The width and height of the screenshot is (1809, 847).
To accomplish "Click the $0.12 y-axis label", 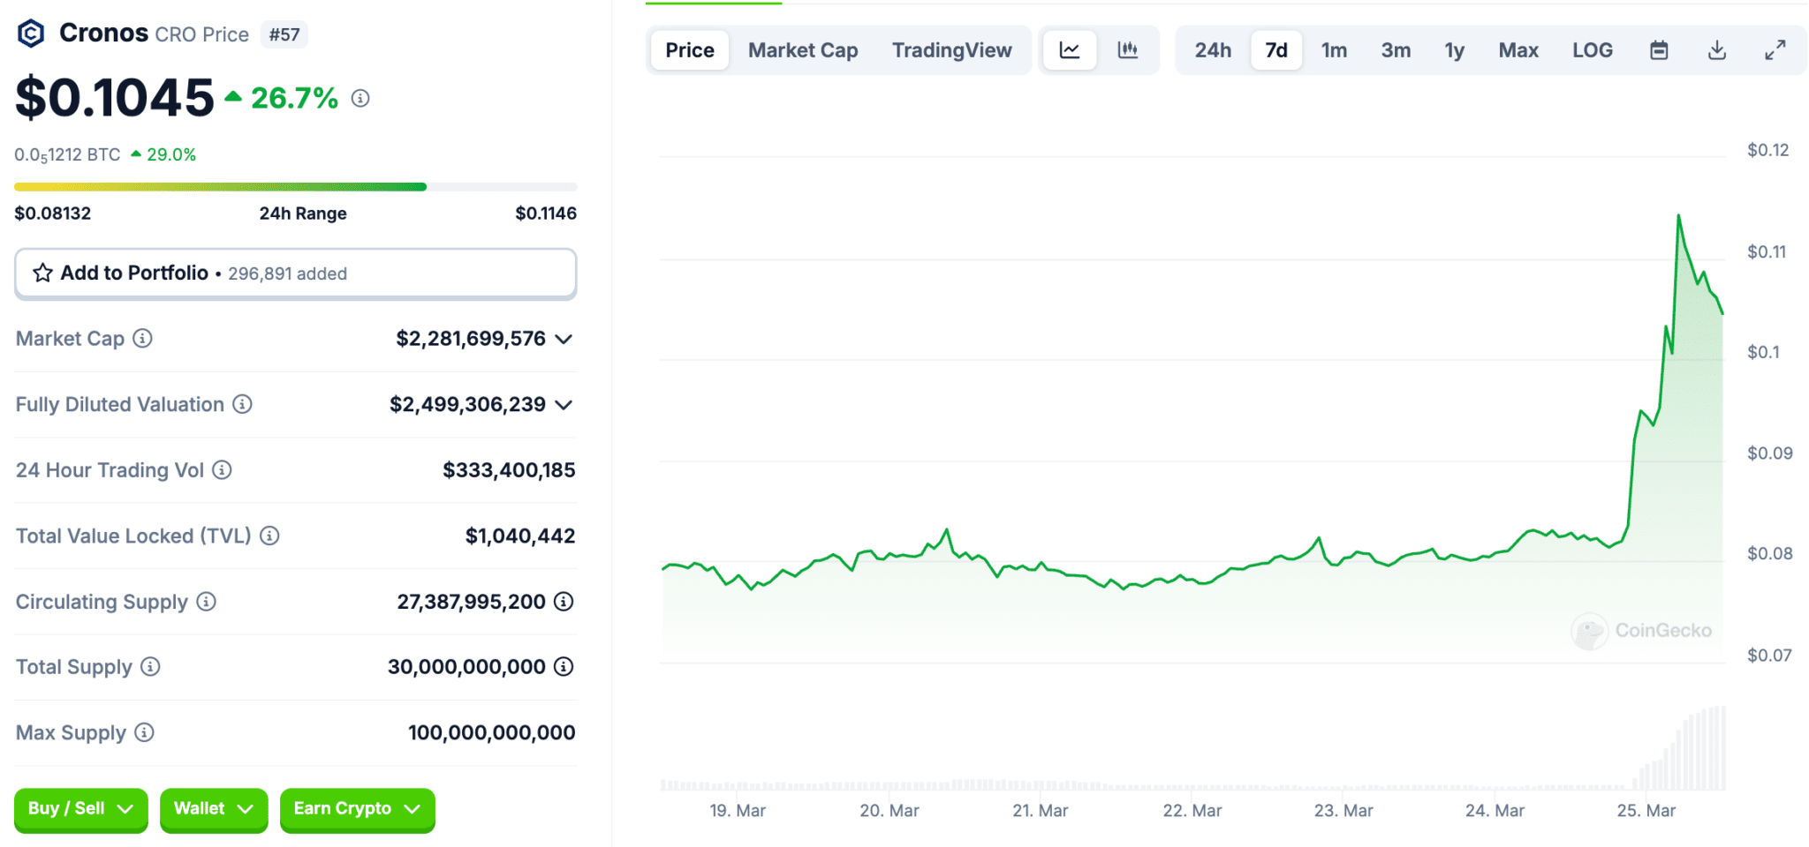I will (1767, 150).
